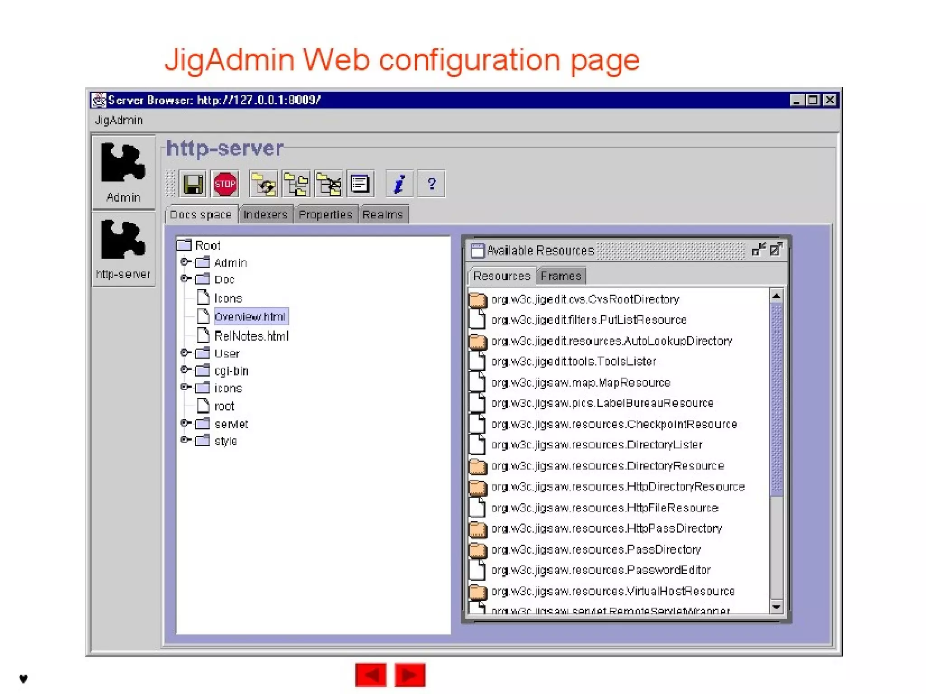Select the http-server puzzle piece icon

click(x=123, y=249)
